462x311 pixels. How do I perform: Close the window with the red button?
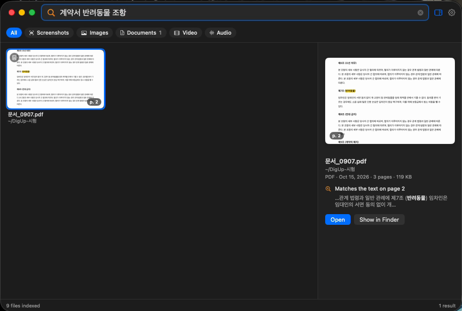12,12
